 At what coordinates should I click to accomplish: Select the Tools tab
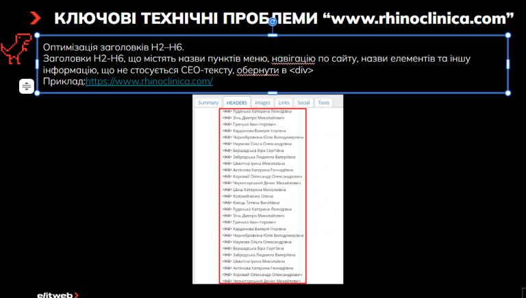[323, 103]
